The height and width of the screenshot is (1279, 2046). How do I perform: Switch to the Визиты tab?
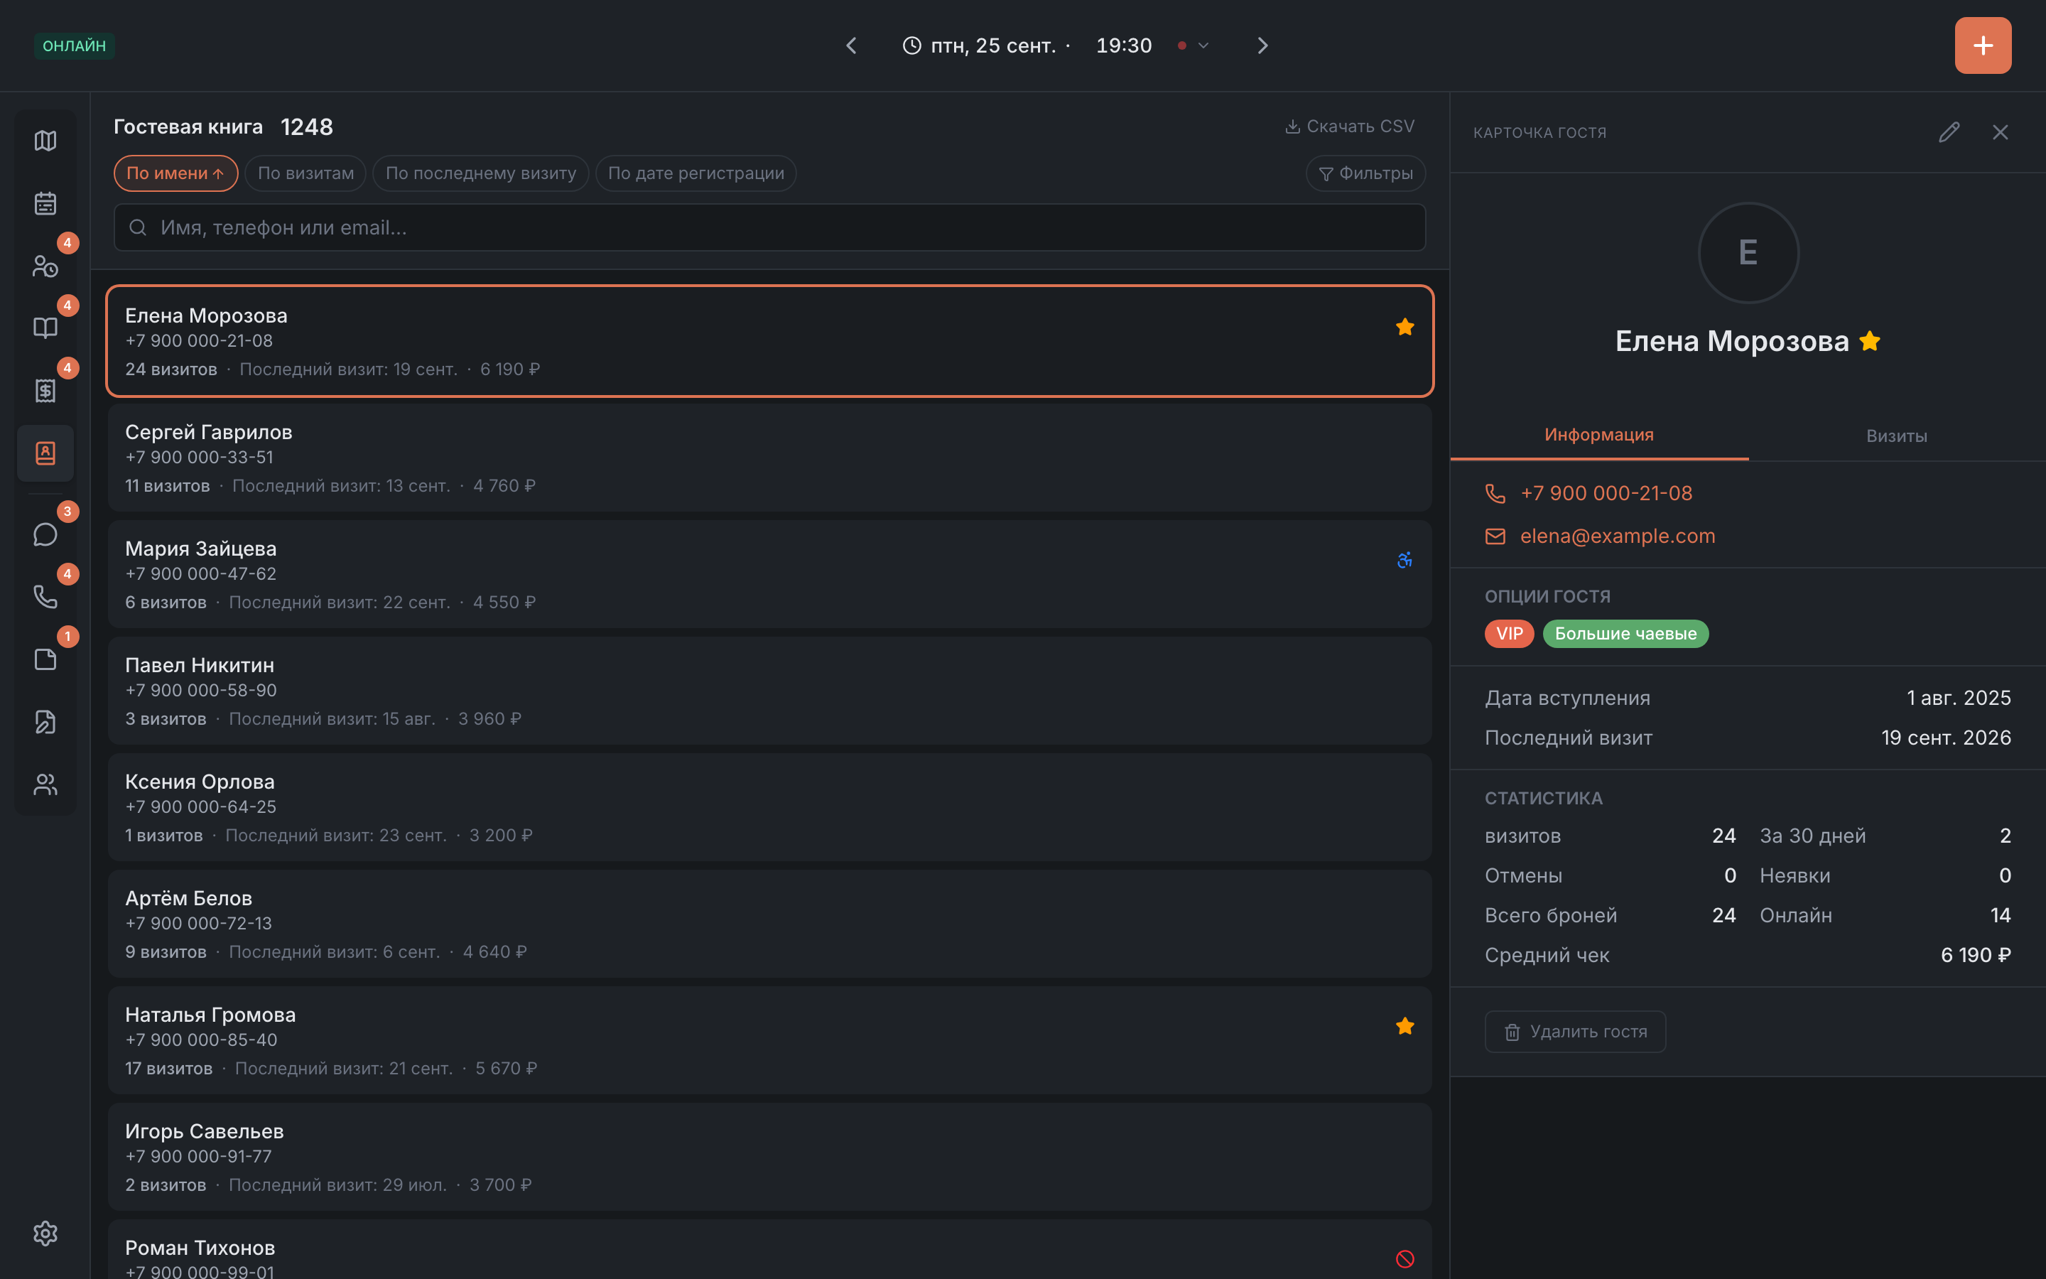(x=1896, y=436)
